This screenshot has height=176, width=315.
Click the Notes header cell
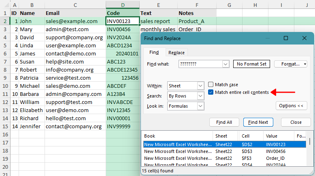click(197, 13)
